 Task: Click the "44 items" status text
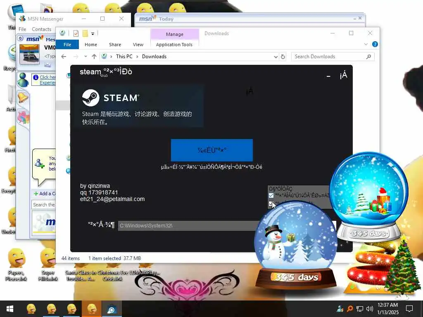(x=70, y=258)
